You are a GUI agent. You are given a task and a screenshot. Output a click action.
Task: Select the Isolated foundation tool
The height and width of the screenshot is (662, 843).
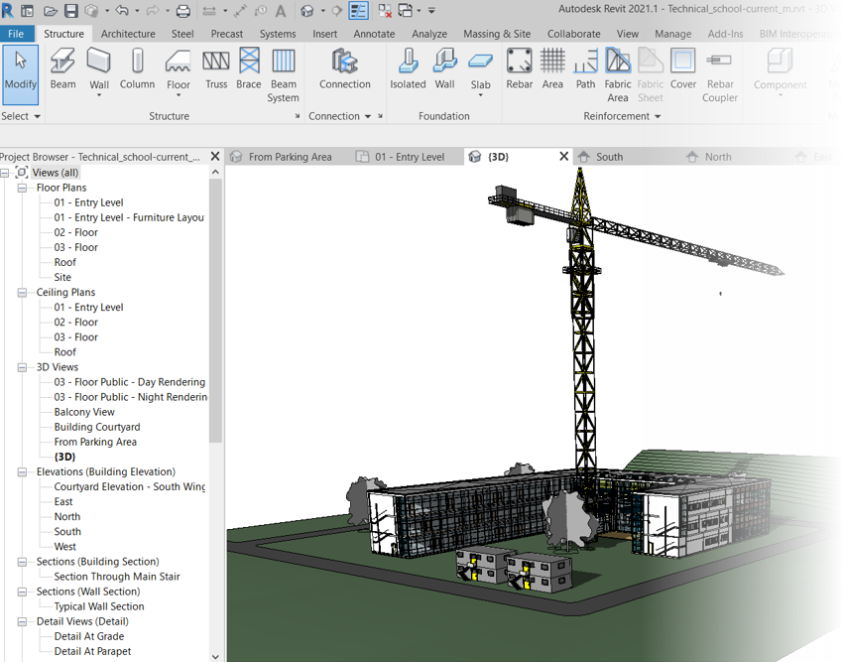[x=408, y=70]
